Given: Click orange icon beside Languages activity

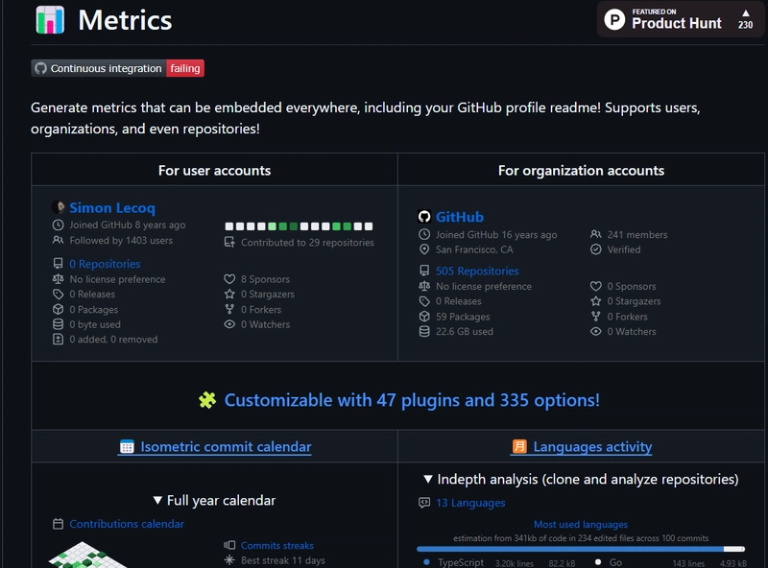Looking at the screenshot, I should (519, 446).
